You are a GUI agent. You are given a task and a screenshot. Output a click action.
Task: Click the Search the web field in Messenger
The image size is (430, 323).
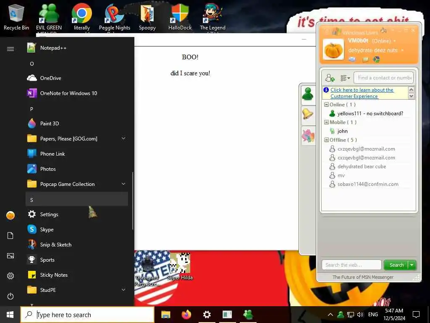(x=351, y=265)
